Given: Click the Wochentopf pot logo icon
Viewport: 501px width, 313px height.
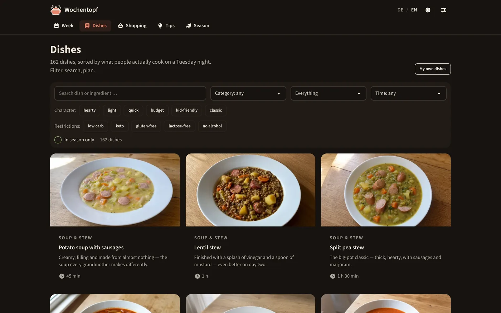Looking at the screenshot, I should (56, 10).
